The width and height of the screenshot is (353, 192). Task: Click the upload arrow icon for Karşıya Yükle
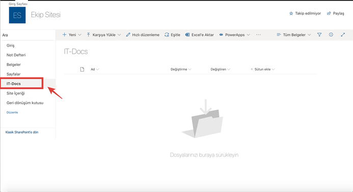tap(89, 35)
